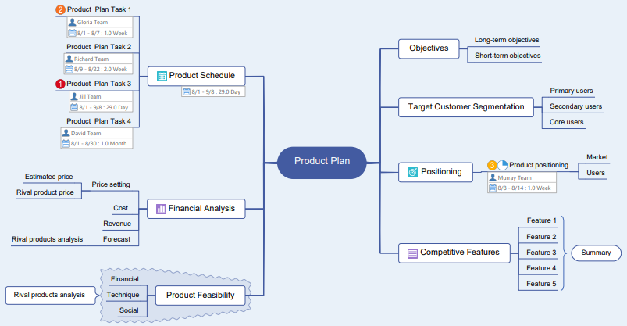Screen dimensions: 627x326
Task: Click the calendar icon directly below Product Schedule node
Action: tap(187, 92)
